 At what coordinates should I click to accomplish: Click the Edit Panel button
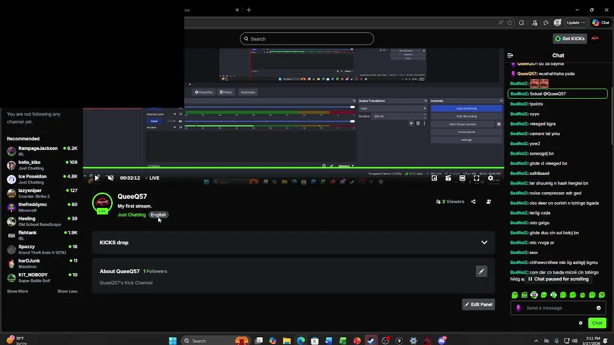click(x=478, y=304)
